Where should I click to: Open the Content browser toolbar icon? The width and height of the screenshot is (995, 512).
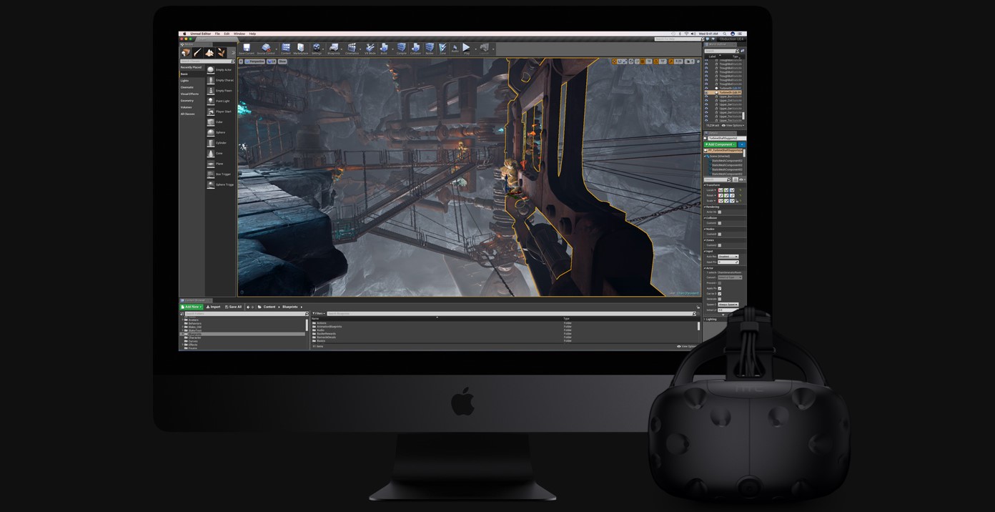[286, 49]
